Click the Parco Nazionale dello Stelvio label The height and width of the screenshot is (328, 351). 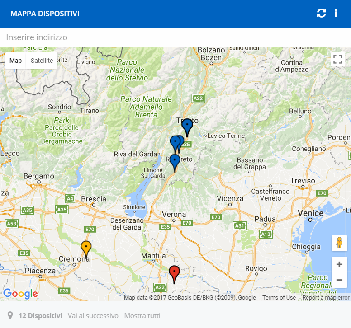[x=127, y=70]
